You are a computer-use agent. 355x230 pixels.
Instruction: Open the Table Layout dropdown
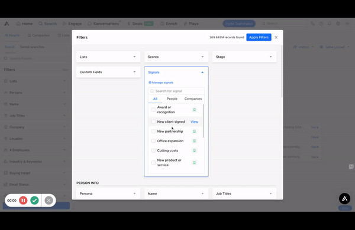tap(334, 47)
